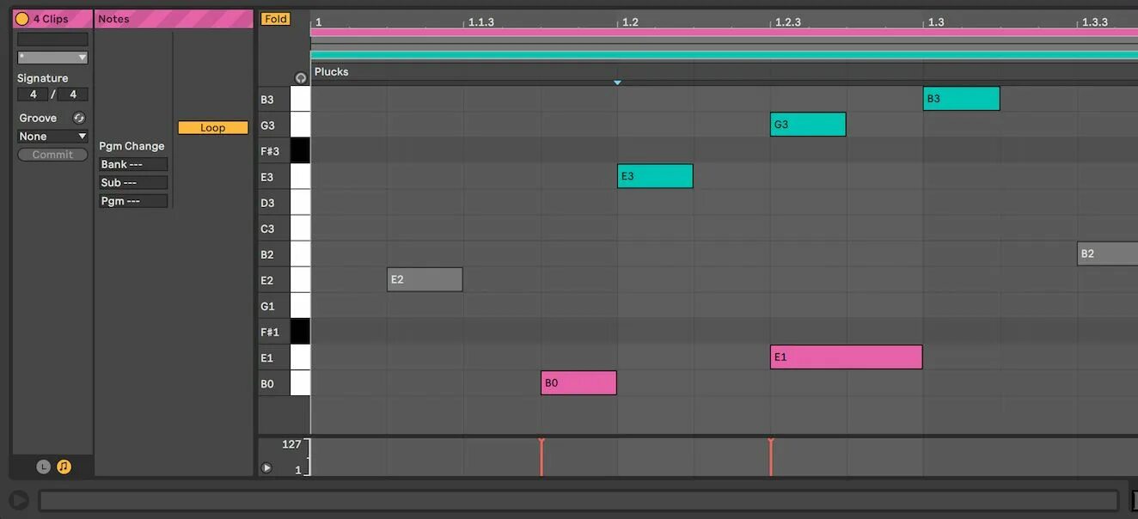Open the clip name dropdown with asterisk
This screenshot has width=1138, height=519.
pos(52,58)
